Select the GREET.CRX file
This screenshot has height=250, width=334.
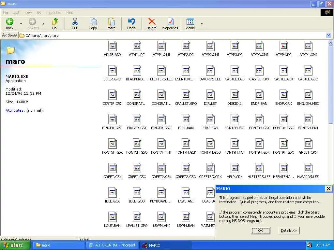308,147
